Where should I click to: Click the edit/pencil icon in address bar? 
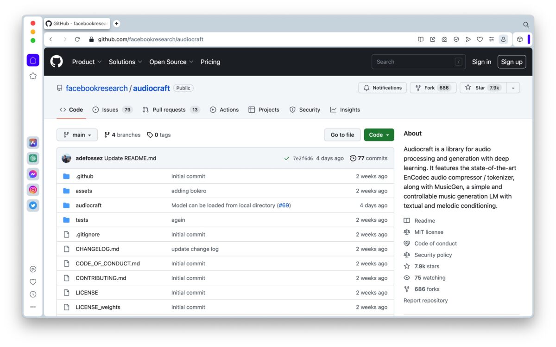coord(433,39)
